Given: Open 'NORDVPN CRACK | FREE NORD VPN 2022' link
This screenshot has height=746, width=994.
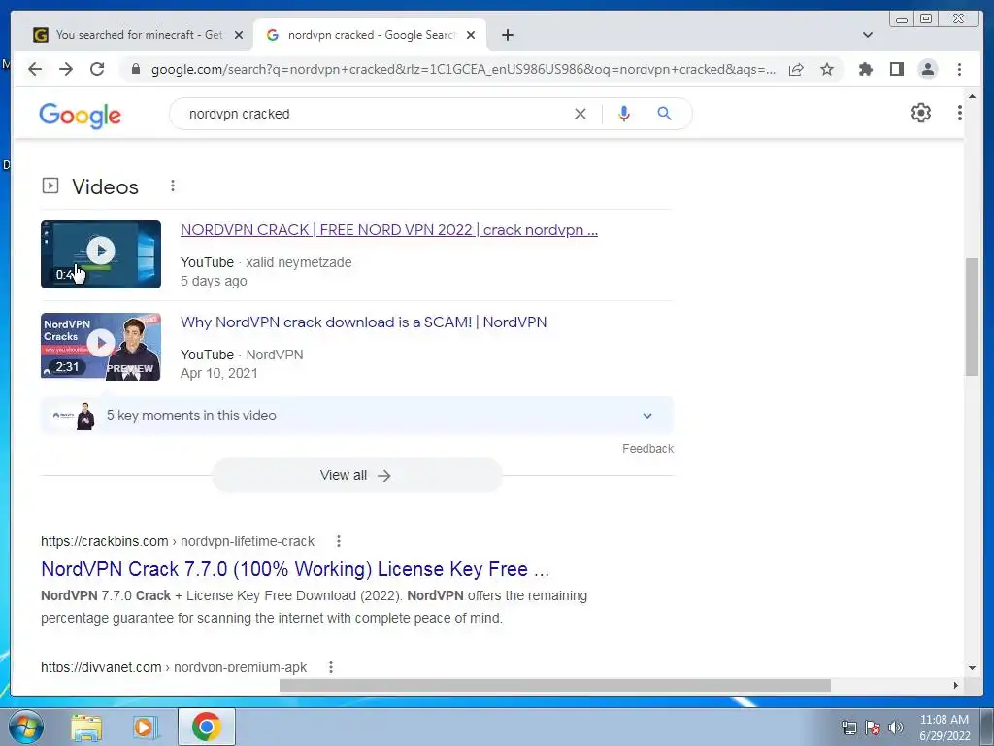Looking at the screenshot, I should tap(388, 229).
